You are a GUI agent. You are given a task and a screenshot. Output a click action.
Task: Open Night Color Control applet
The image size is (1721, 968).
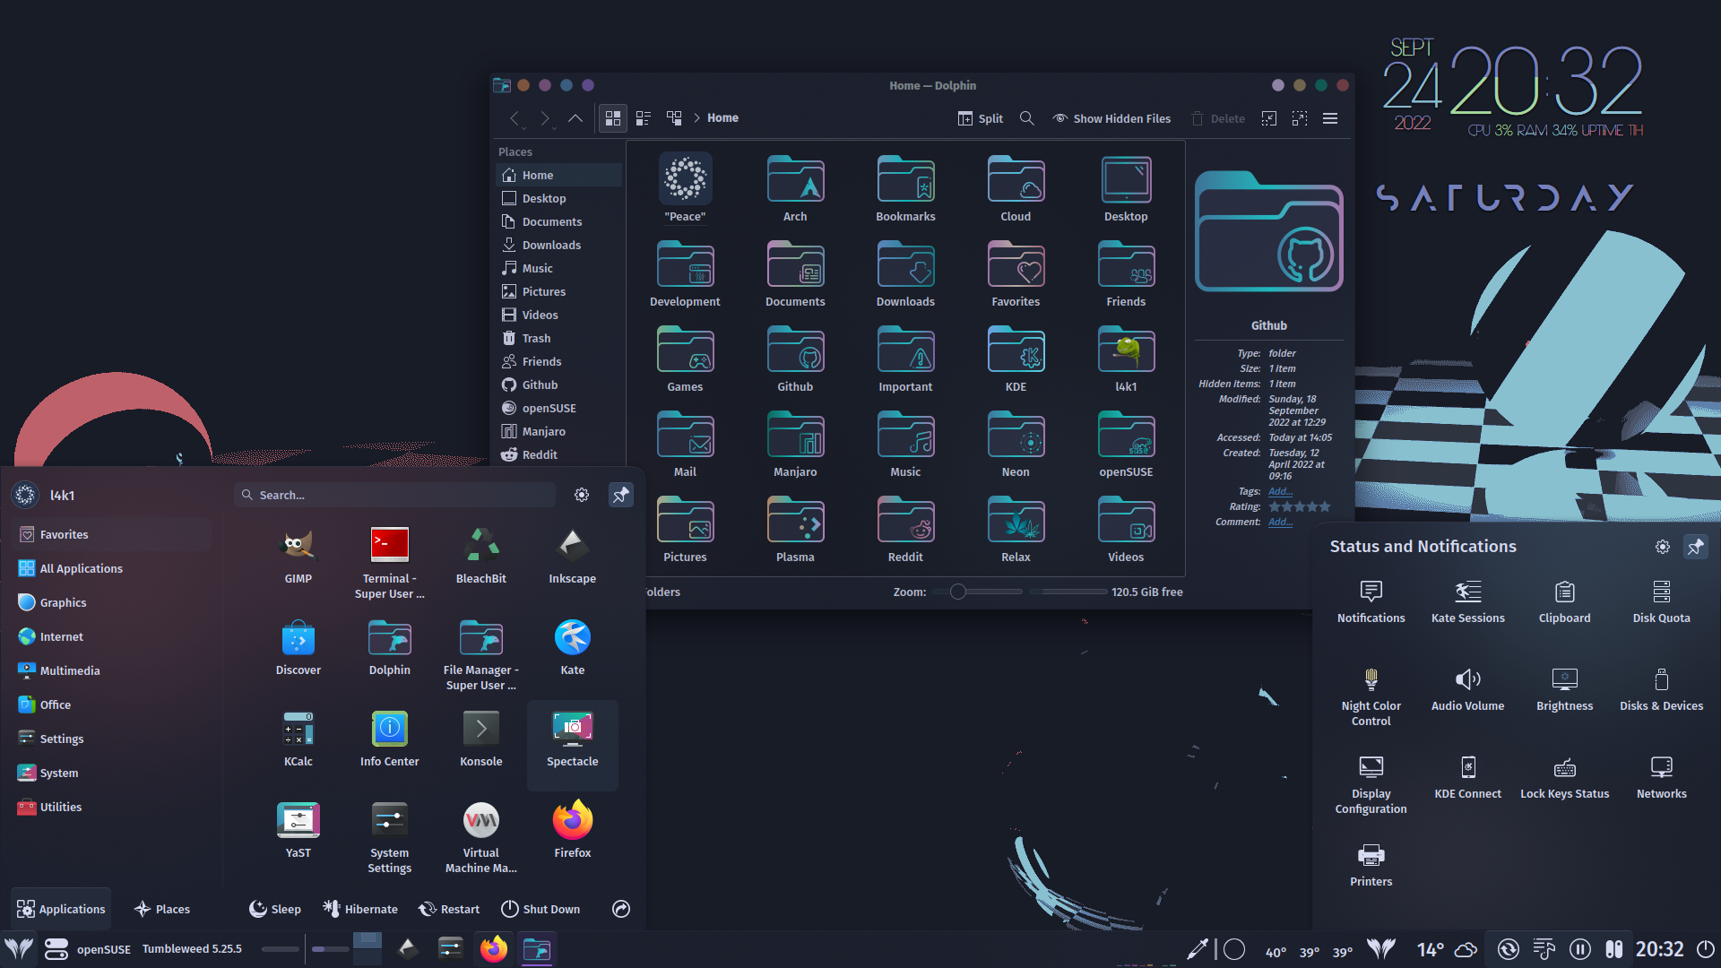click(1371, 696)
